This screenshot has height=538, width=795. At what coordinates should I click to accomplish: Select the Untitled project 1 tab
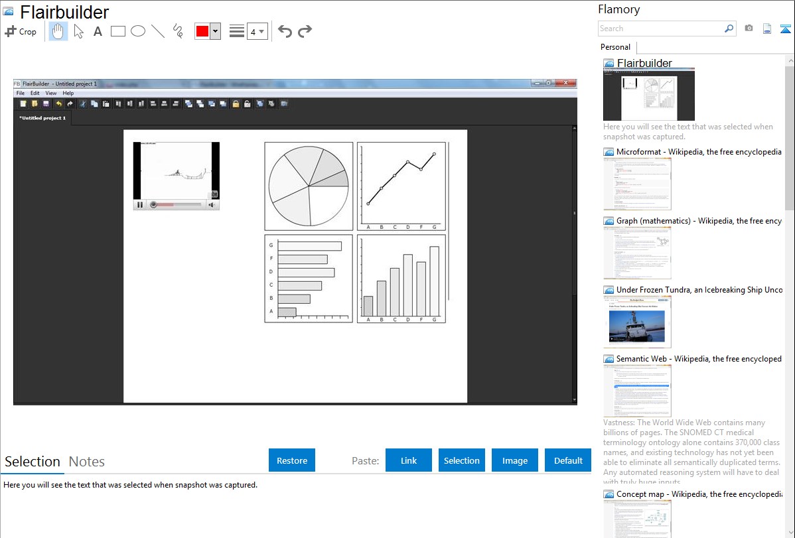pyautogui.click(x=42, y=118)
